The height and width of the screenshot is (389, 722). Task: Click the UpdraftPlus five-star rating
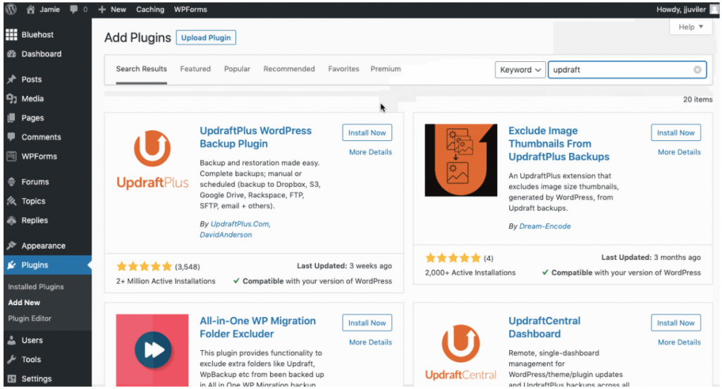click(x=144, y=266)
